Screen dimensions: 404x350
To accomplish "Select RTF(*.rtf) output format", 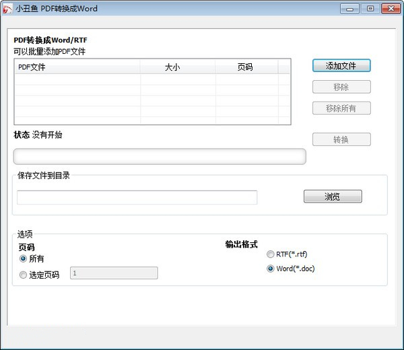I will (x=271, y=254).
